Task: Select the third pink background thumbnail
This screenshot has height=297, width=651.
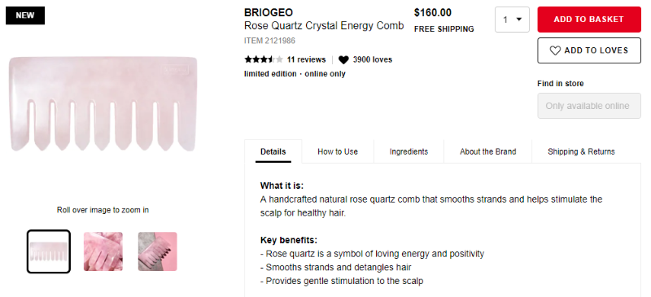Action: [x=157, y=251]
